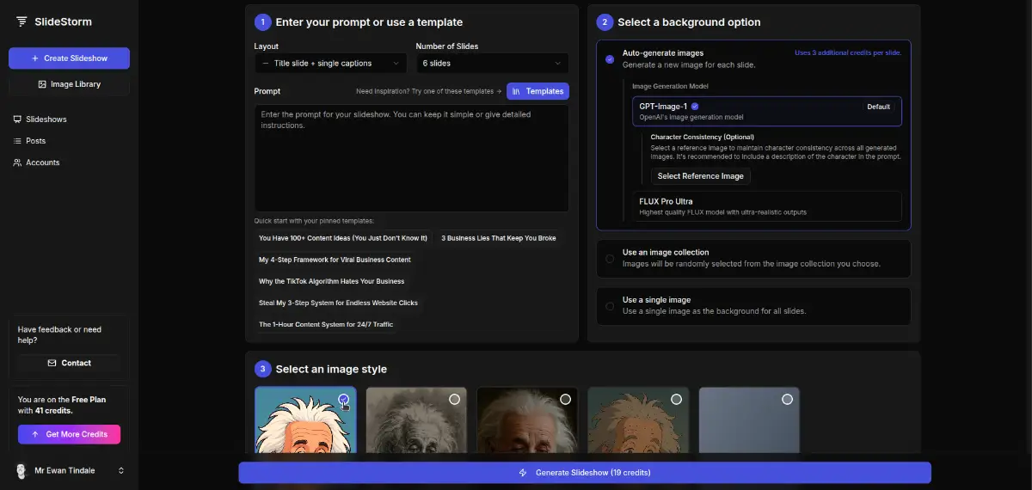
Task: Select the cartoon Einstein image style
Action: 305,421
